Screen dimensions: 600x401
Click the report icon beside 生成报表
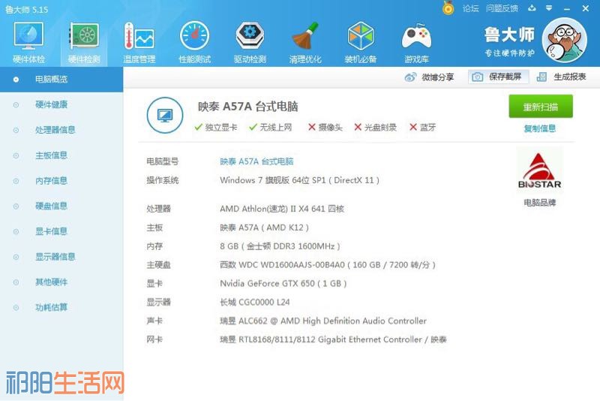[x=541, y=77]
